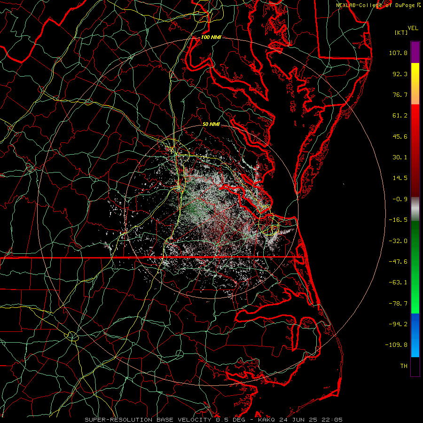Screen dimensions: 423x423
Task: Click the 30.1 legend value
Action: pos(400,157)
